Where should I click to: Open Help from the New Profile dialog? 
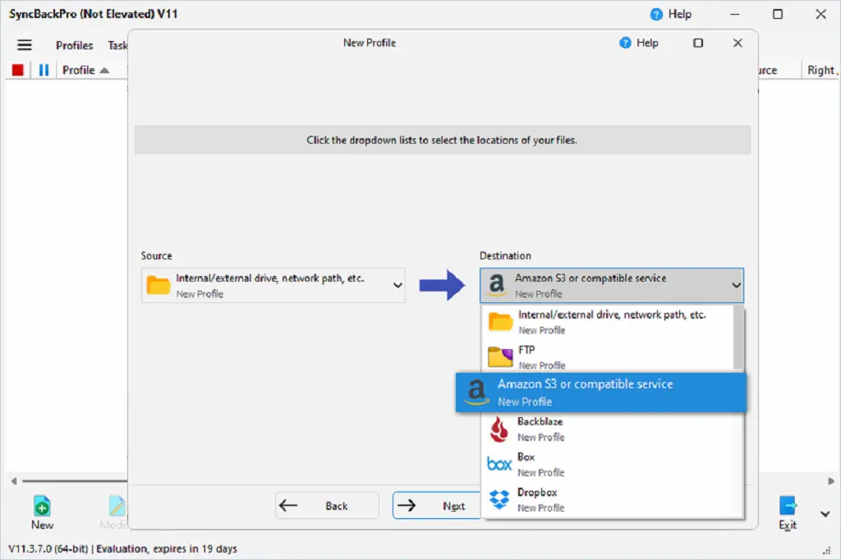[x=639, y=43]
